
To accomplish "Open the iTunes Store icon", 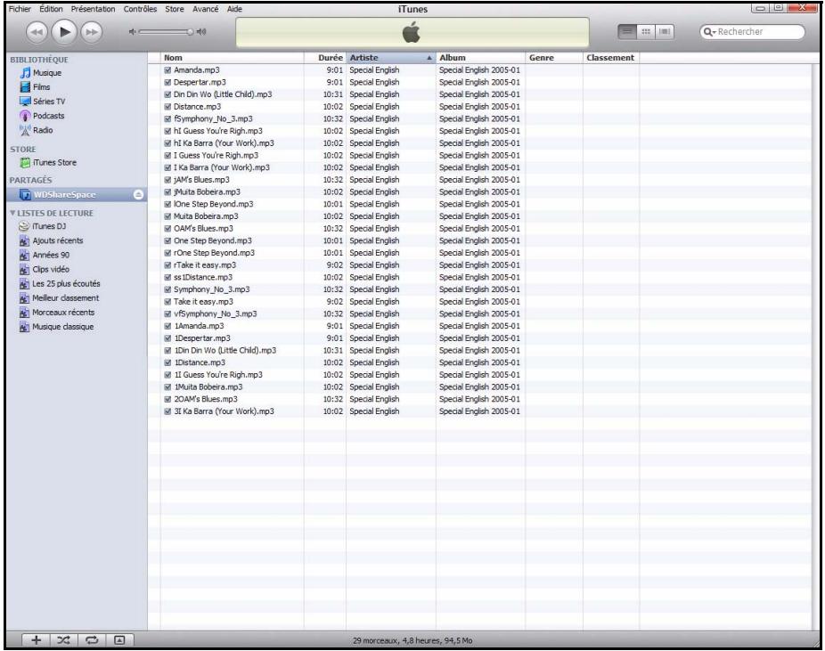I will (x=25, y=162).
